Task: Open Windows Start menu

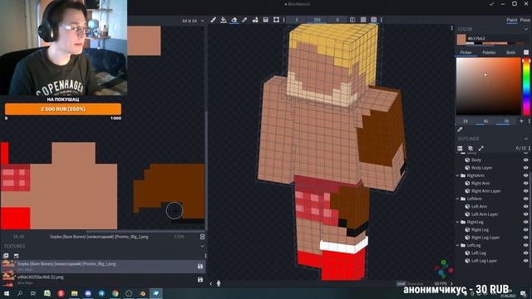Action: click(x=6, y=293)
